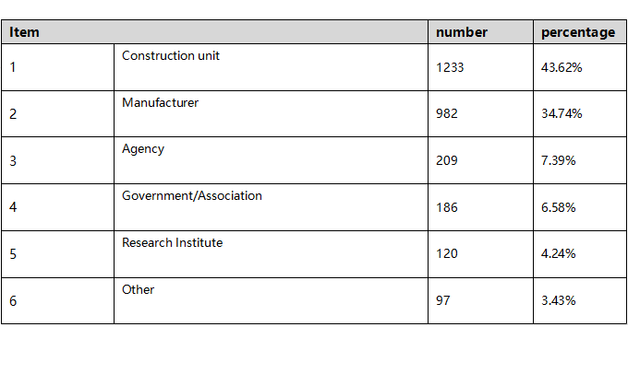Click the Manufacturer cell
628x374 pixels.
click(x=272, y=114)
